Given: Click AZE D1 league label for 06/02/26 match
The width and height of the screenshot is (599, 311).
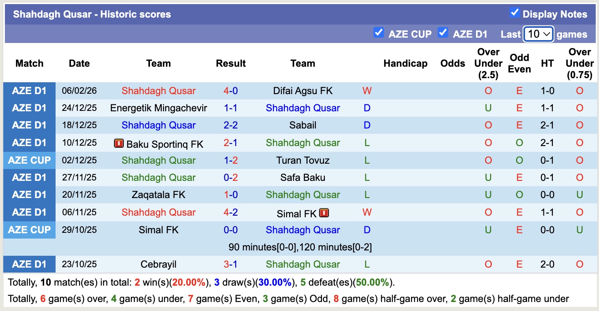Looking at the screenshot, I should point(29,91).
